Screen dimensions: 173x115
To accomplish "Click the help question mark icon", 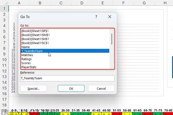I will click(x=96, y=17).
